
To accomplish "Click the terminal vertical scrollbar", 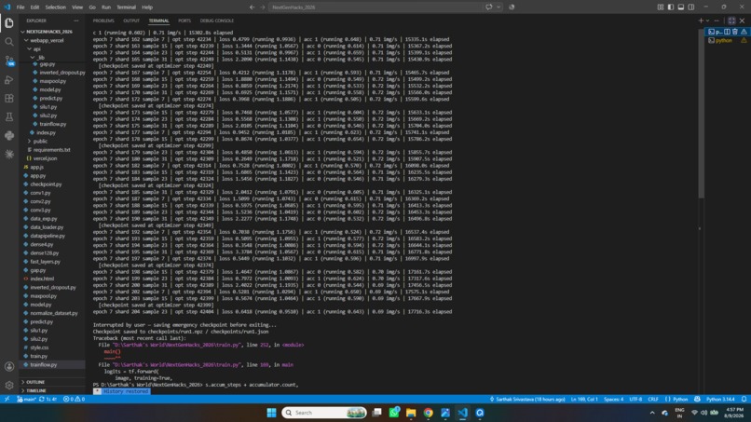I will (701, 115).
